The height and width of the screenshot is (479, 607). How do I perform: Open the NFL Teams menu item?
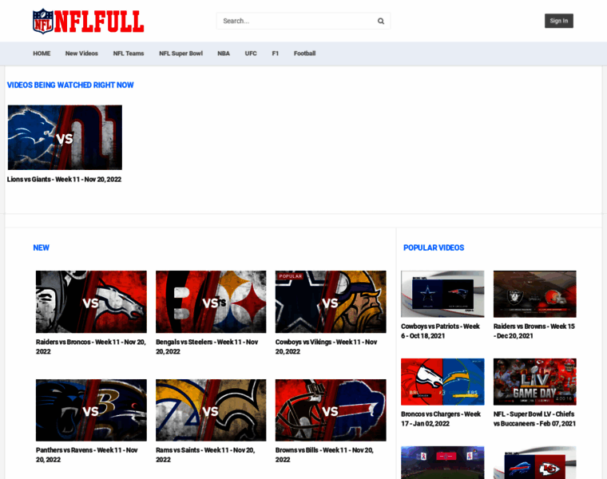[x=129, y=53]
